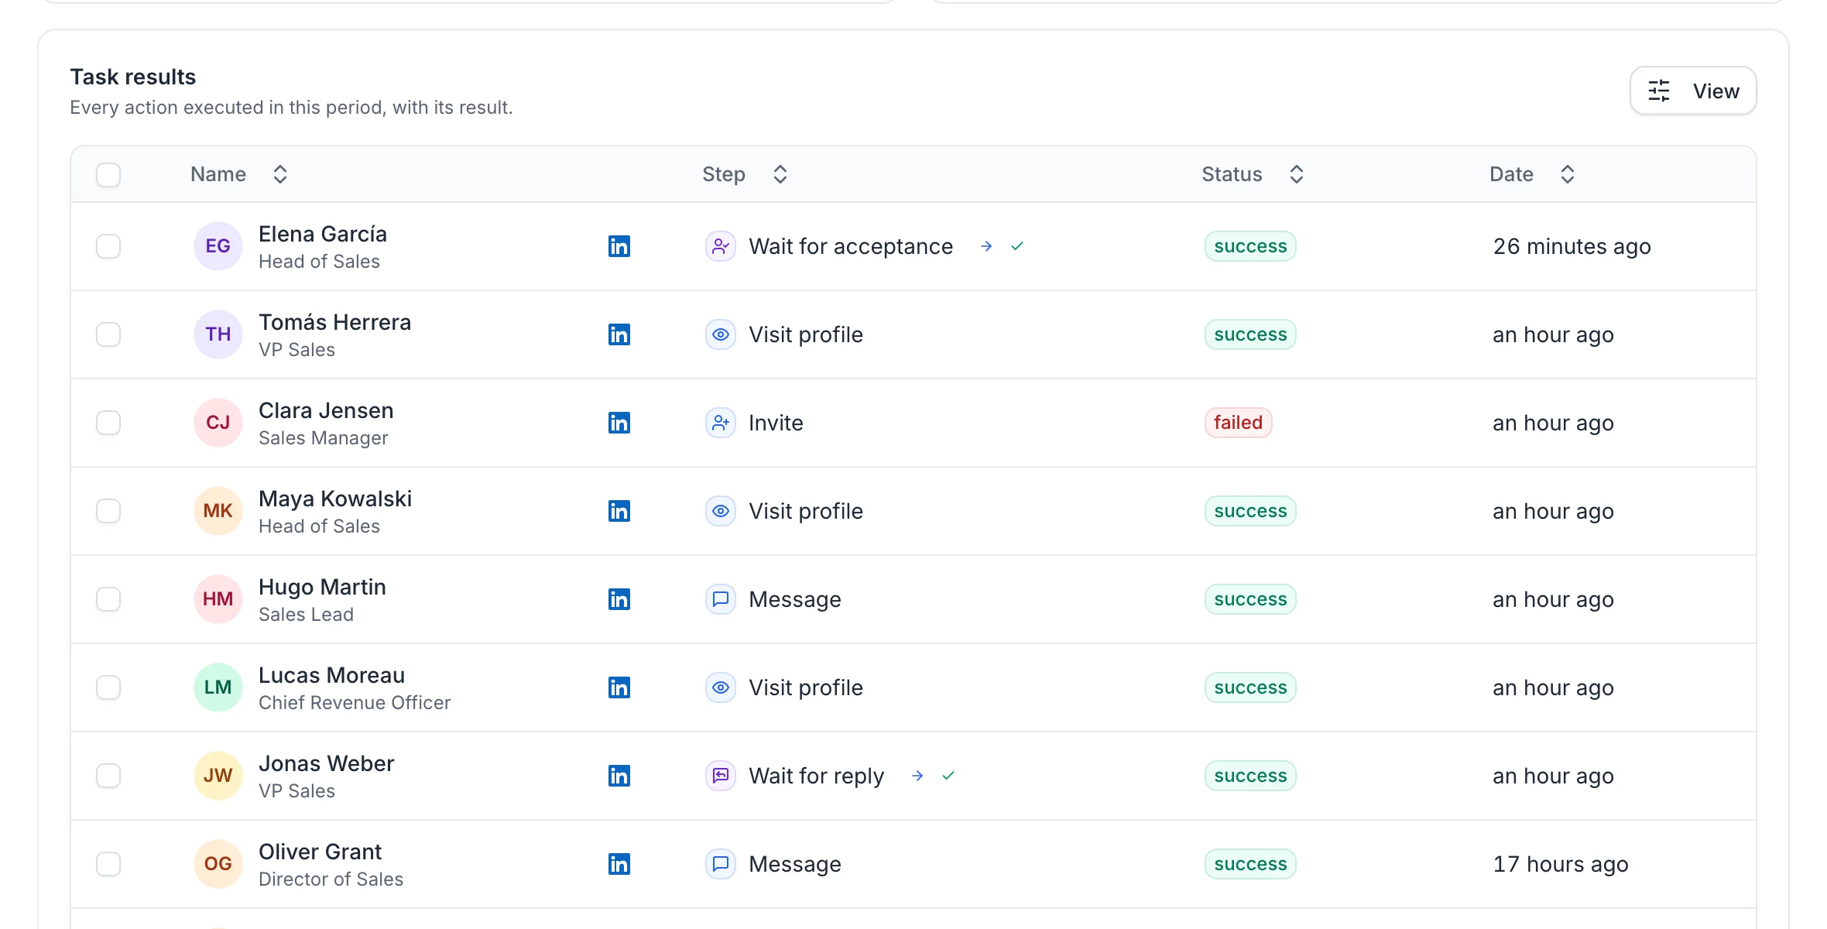Click Message bubble icon in Oliver Grant row
1827x929 pixels.
tap(721, 864)
